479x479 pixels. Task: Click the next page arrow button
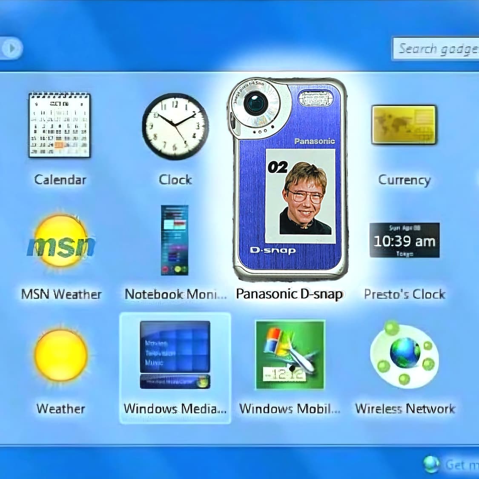tap(11, 48)
